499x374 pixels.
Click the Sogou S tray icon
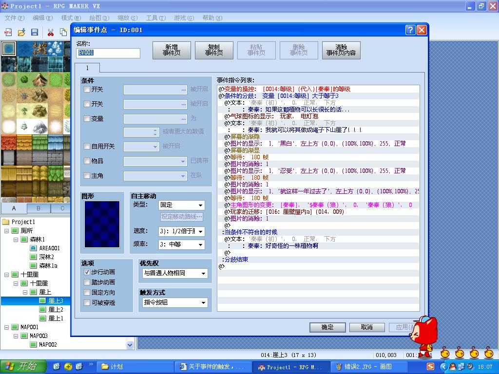430,366
